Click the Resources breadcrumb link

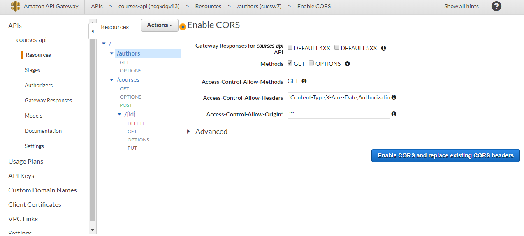pos(208,6)
